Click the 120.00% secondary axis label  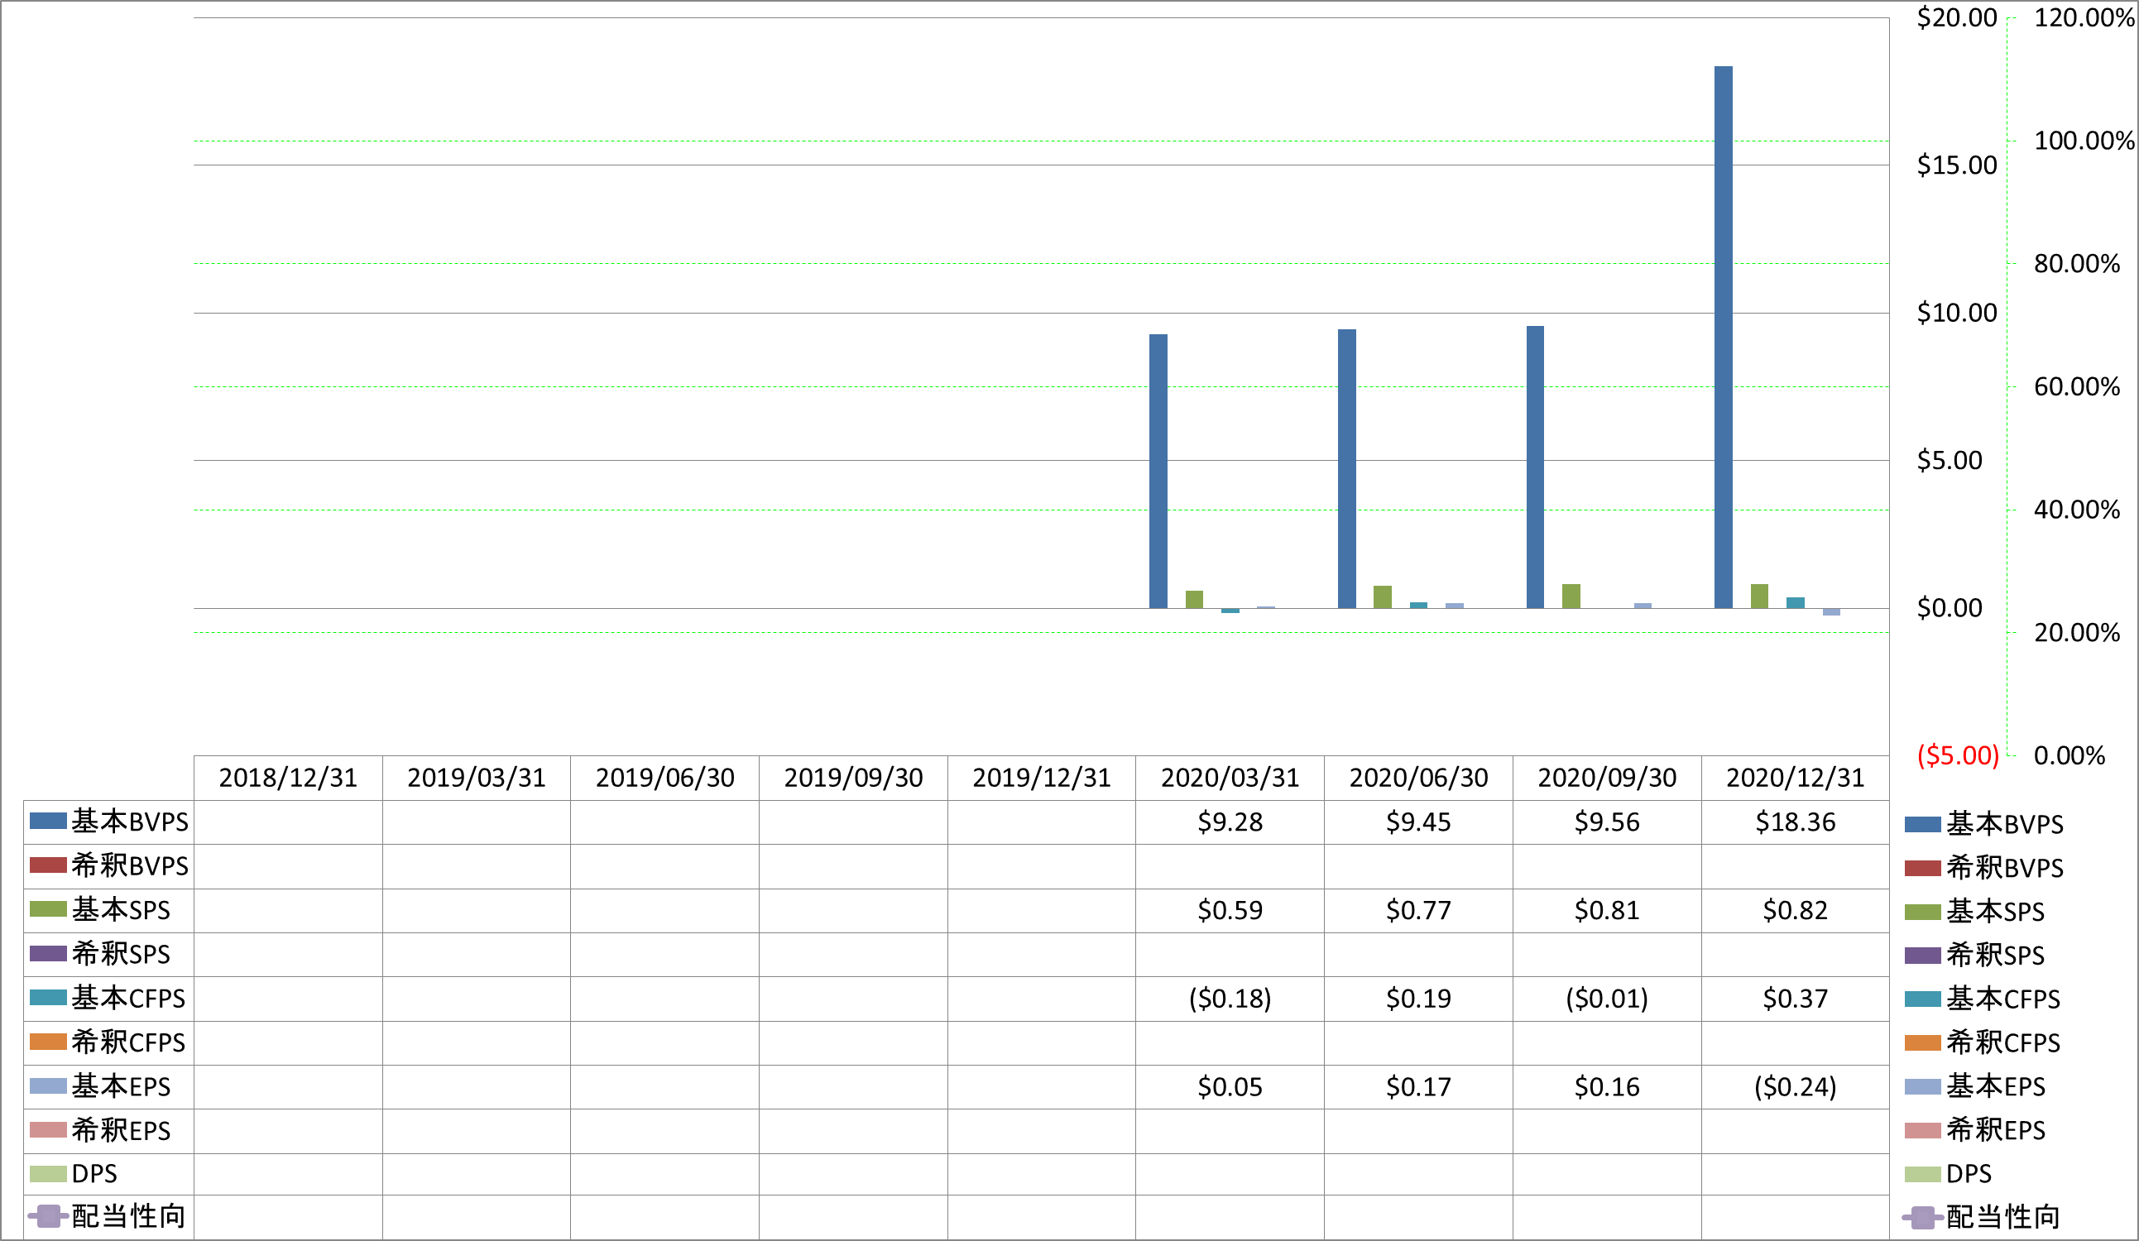[x=2084, y=18]
